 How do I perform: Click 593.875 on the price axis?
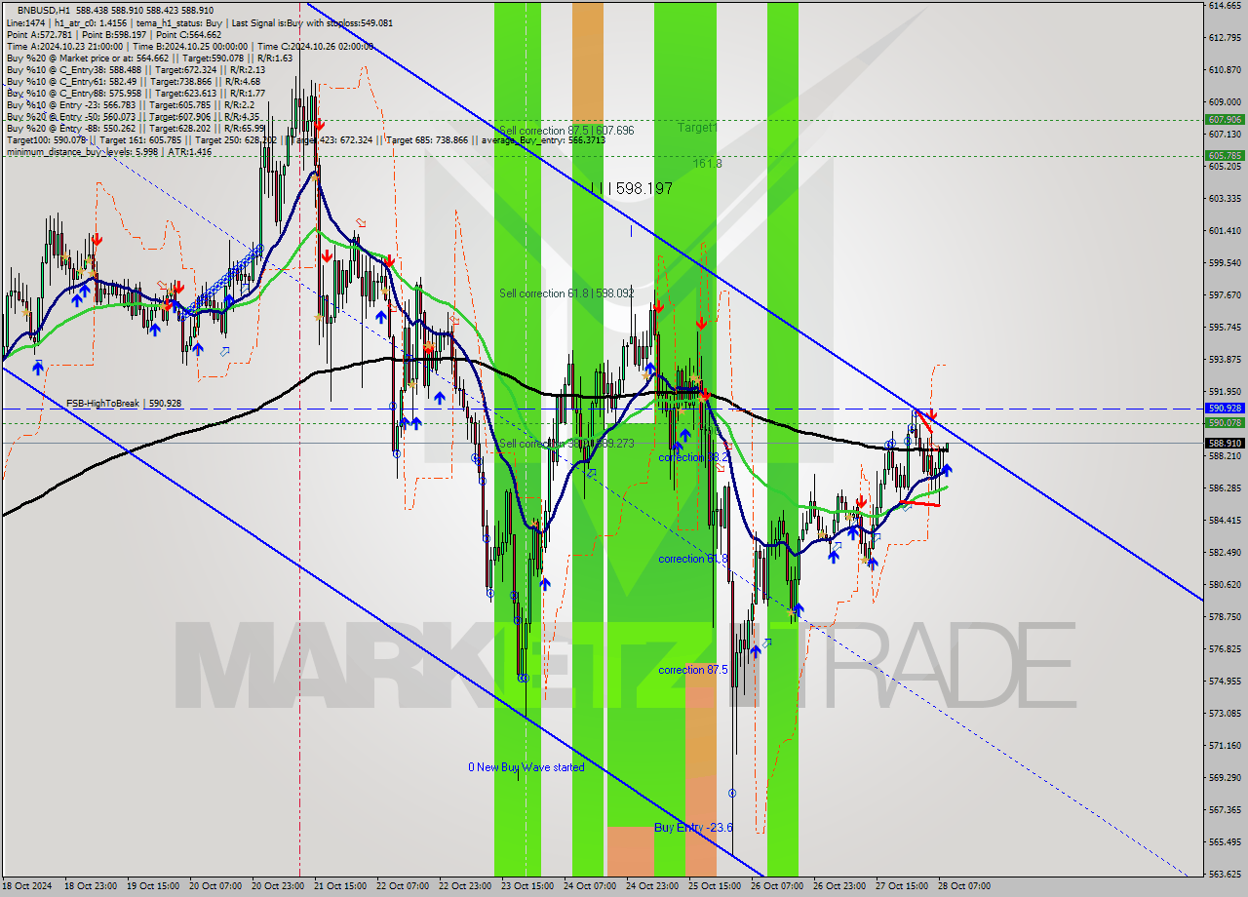pos(1225,360)
